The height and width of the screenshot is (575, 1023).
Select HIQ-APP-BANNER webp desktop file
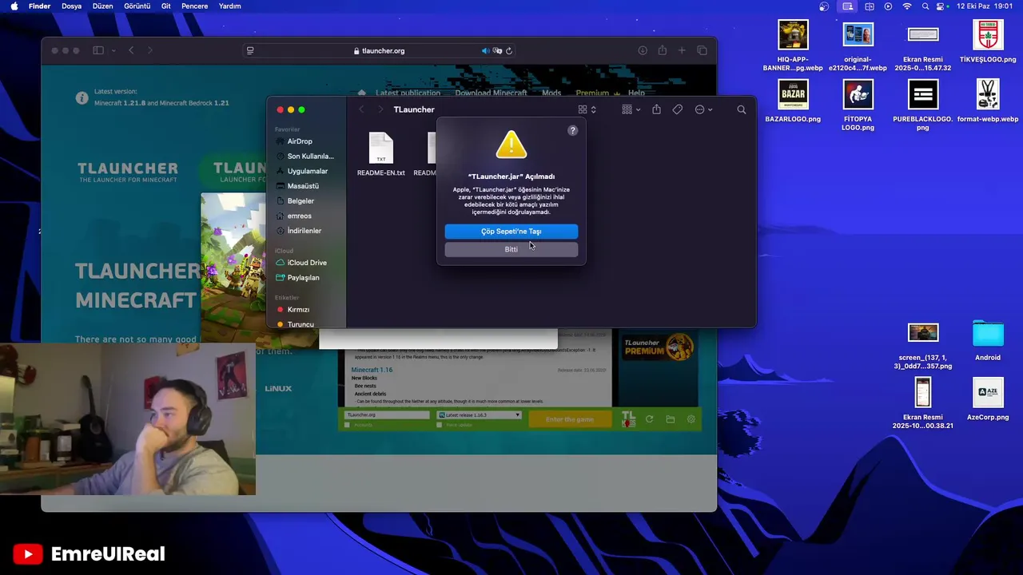tap(793, 46)
